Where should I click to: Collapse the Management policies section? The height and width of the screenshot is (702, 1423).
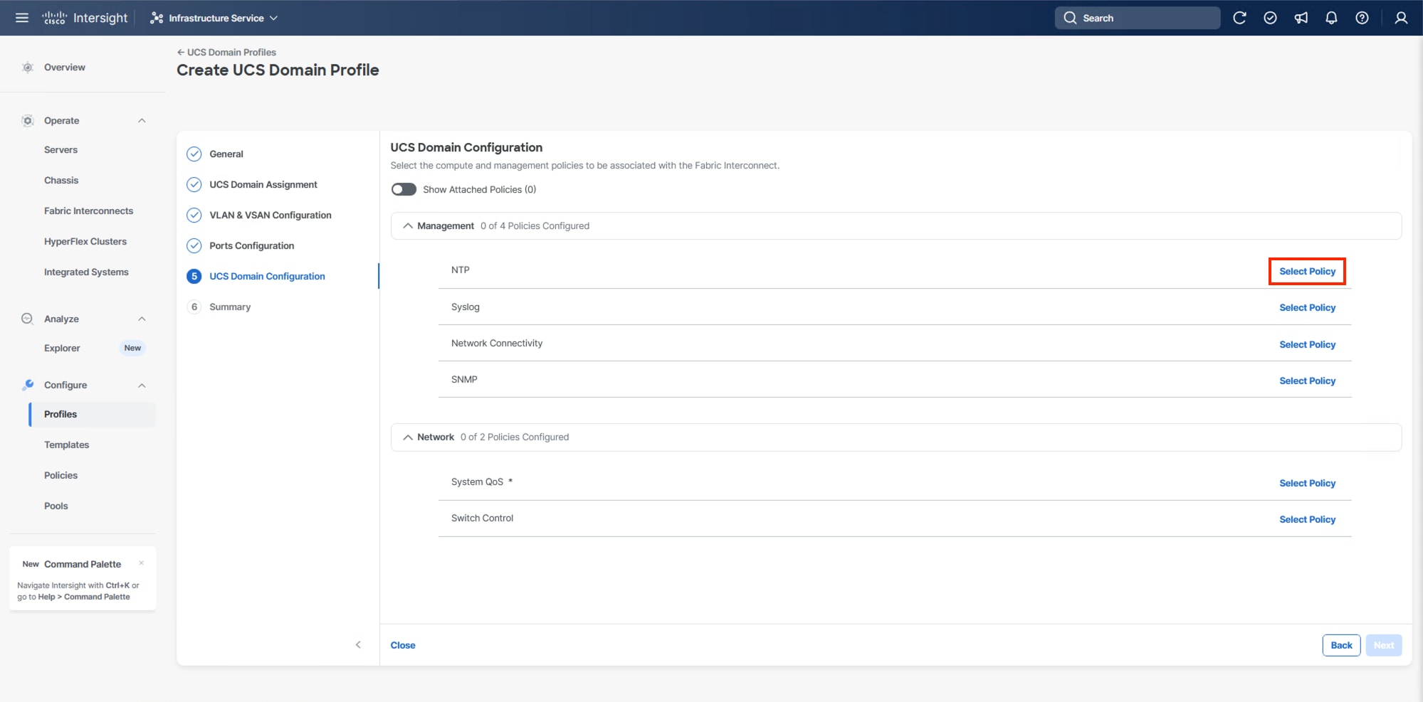pos(407,225)
